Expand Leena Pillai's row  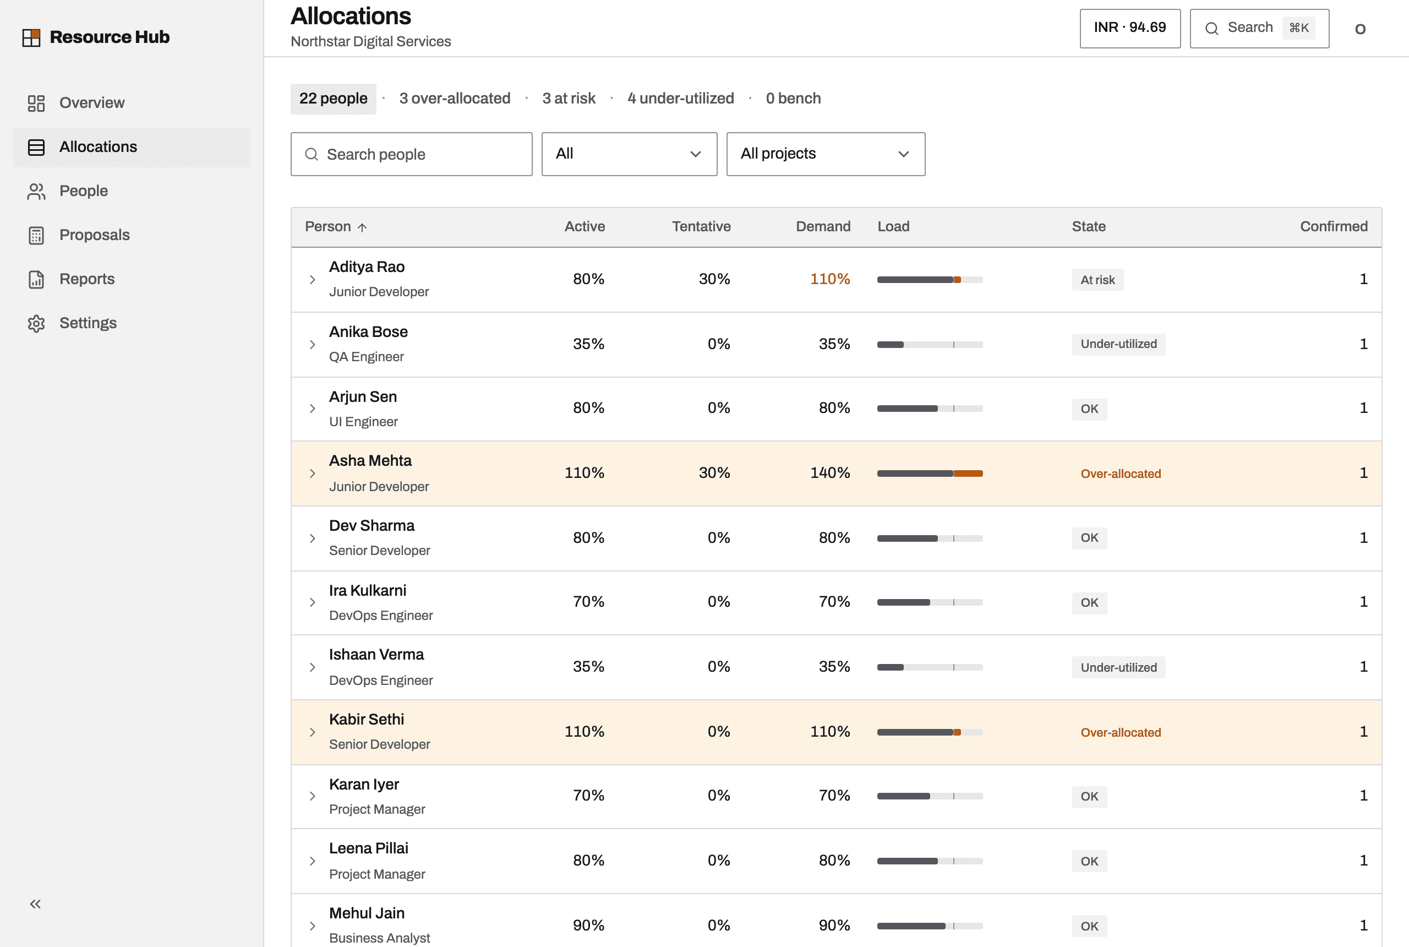(x=312, y=861)
